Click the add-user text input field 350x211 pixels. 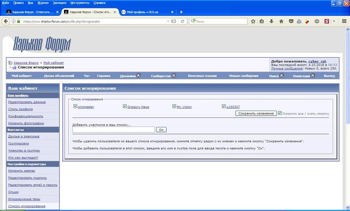[113, 129]
